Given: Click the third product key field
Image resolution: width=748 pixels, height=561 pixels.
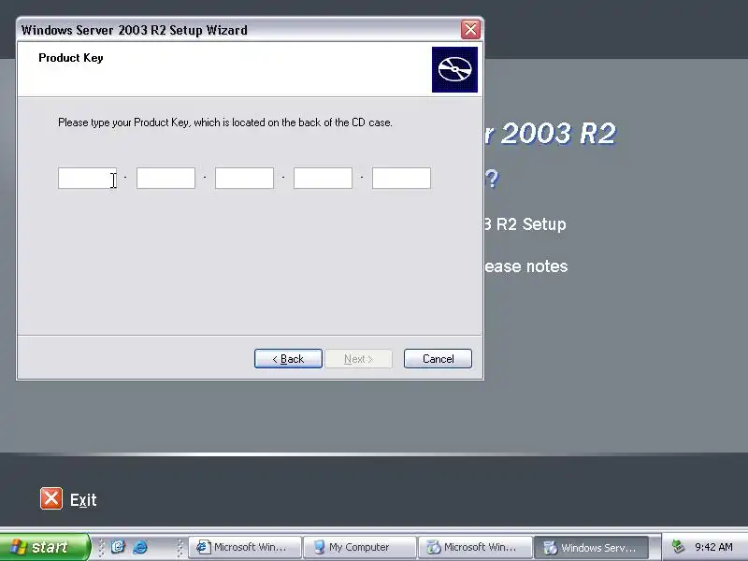Looking at the screenshot, I should [244, 178].
